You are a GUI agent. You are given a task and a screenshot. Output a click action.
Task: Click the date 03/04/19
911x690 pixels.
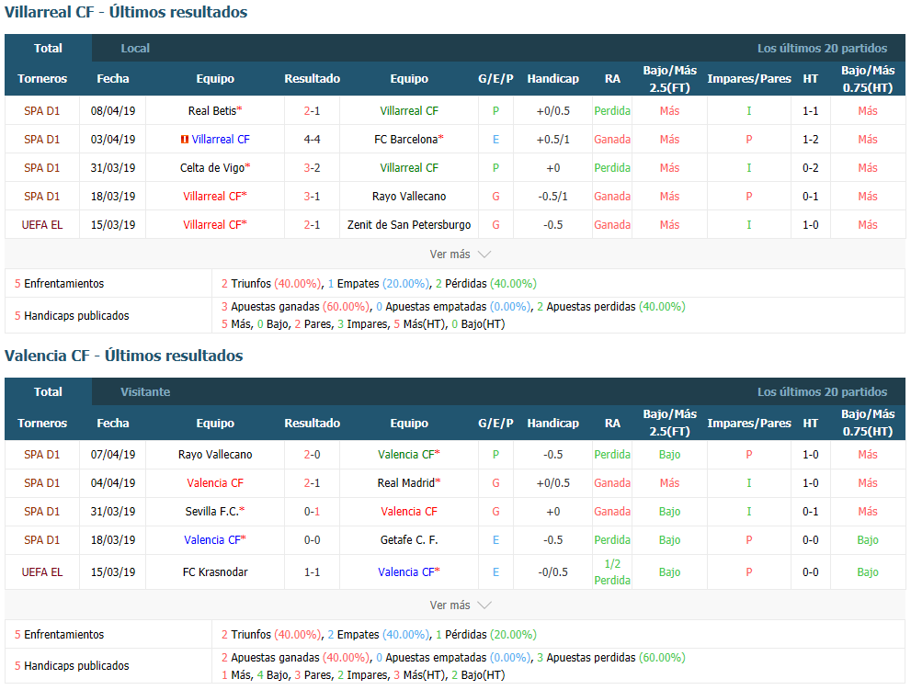113,140
